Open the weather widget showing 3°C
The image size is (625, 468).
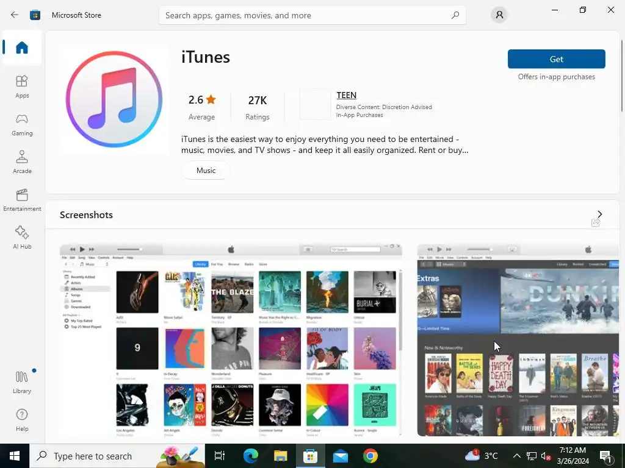(x=481, y=456)
